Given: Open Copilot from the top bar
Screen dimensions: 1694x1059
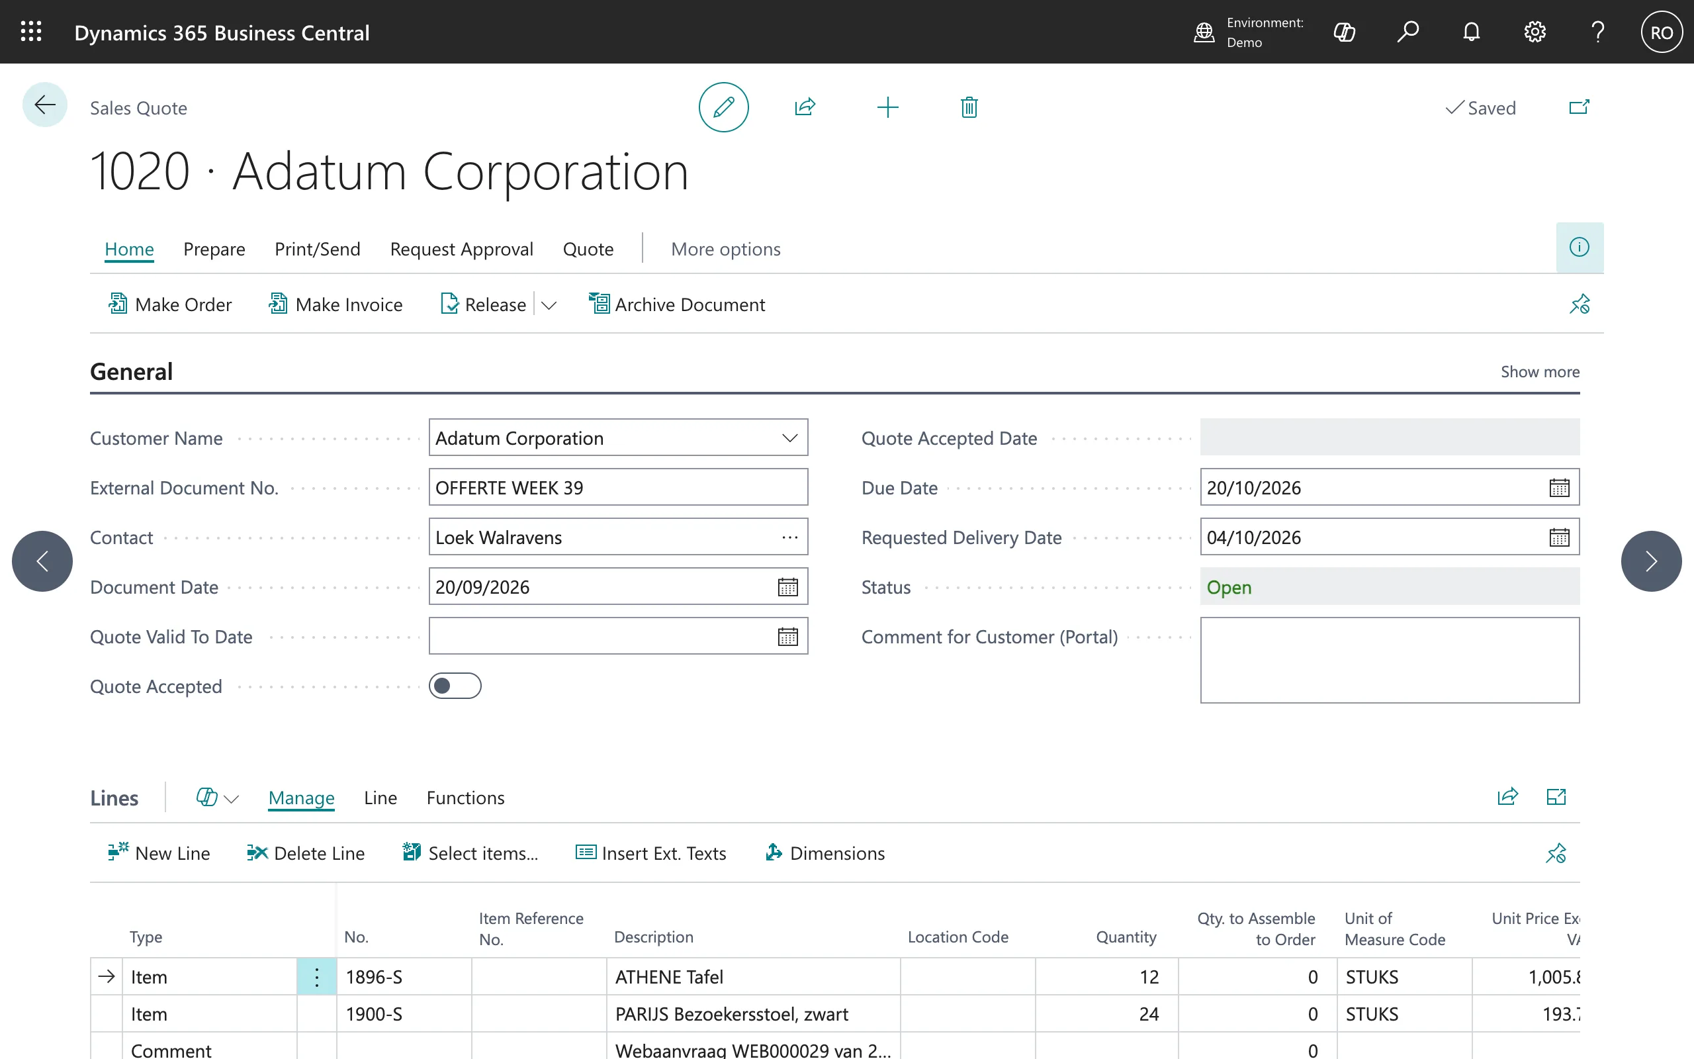Looking at the screenshot, I should pos(1345,32).
